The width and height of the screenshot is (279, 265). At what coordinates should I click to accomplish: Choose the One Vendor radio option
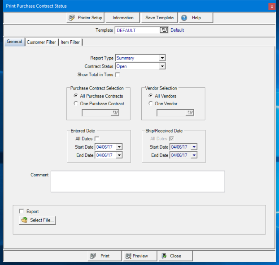(x=151, y=104)
